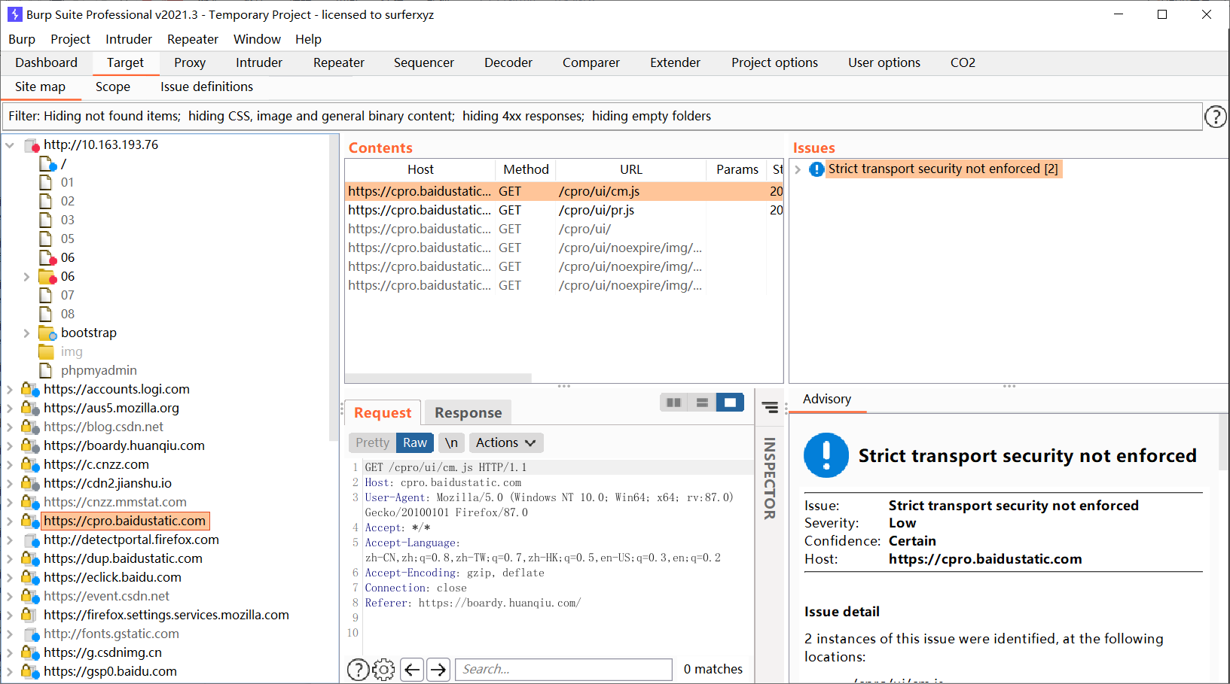Select https://gsp0.baidu.com in site map
Viewport: 1230px width, 684px height.
(110, 671)
